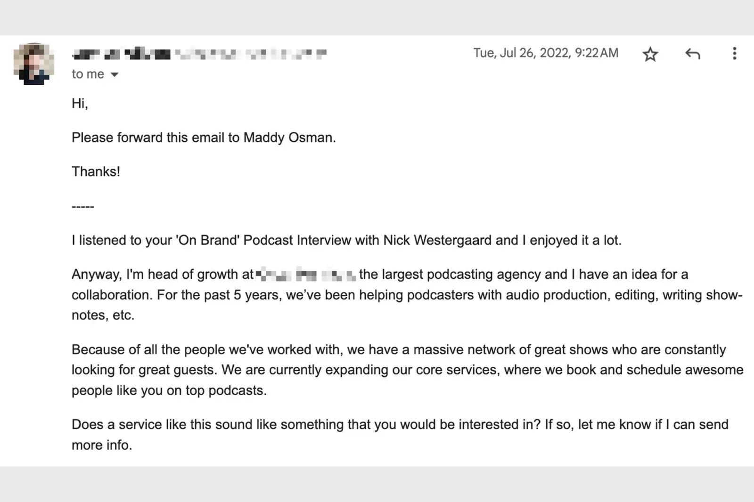This screenshot has height=502, width=754.
Task: Click the name 'Nick Westergaard' in the body
Action: pyautogui.click(x=437, y=240)
